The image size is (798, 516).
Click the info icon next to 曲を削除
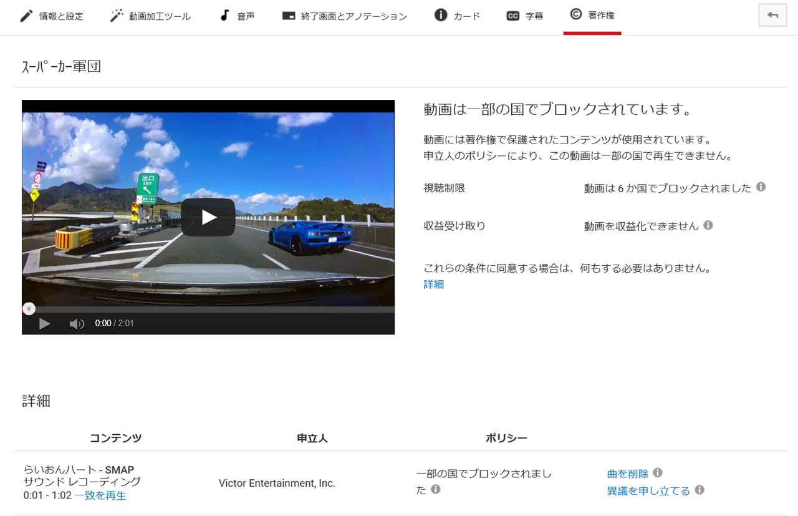click(657, 473)
